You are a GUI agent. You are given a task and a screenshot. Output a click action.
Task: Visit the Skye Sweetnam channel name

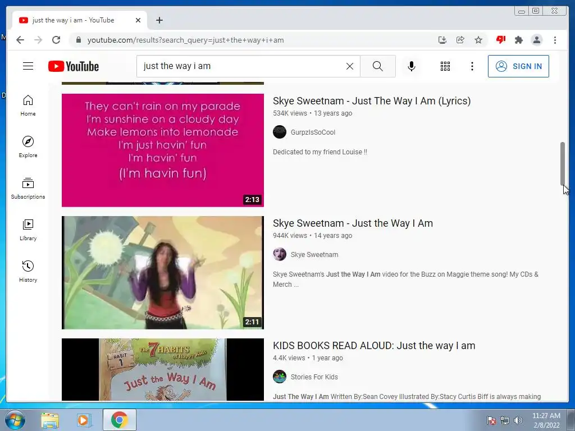[314, 255]
